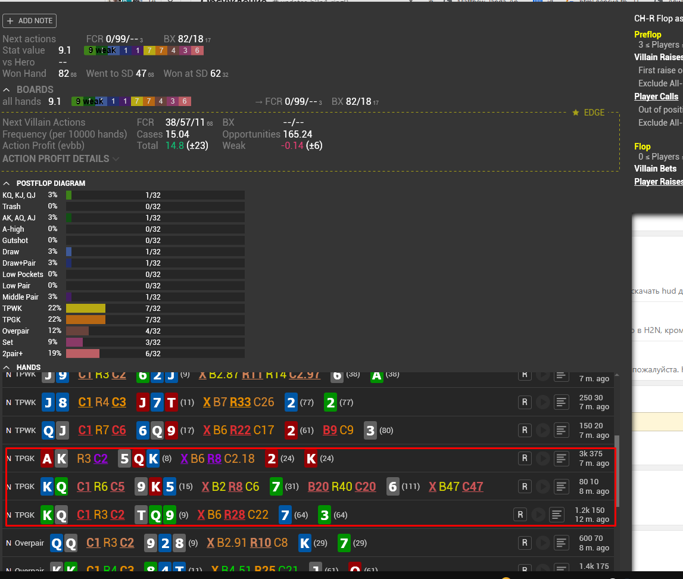Replay the QJ TPWK hand
Viewport: 683px width, 579px height.
(x=542, y=430)
